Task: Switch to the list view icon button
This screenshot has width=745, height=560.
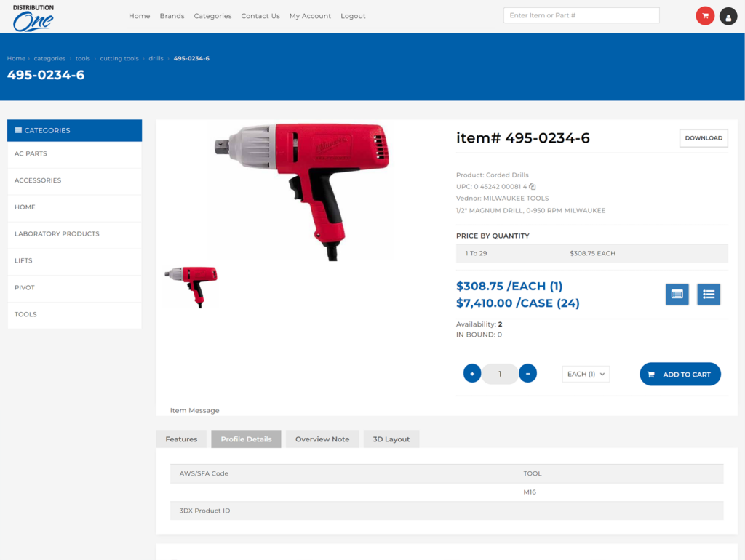Action: [709, 295]
